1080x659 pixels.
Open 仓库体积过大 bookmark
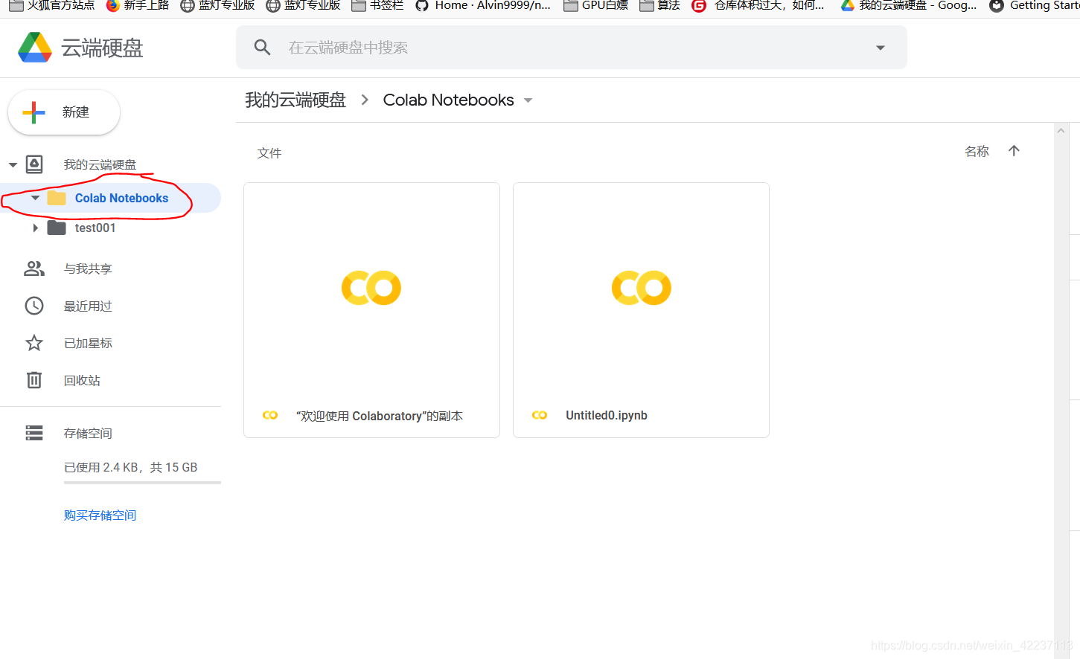(758, 6)
